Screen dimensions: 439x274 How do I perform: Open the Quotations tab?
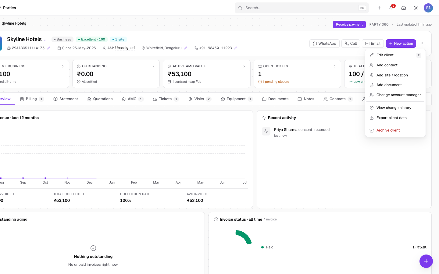(100, 99)
